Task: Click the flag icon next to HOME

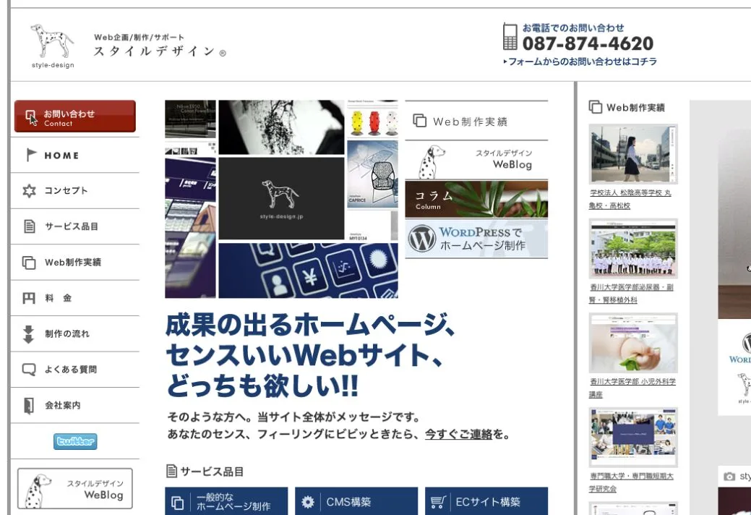Action: click(31, 155)
